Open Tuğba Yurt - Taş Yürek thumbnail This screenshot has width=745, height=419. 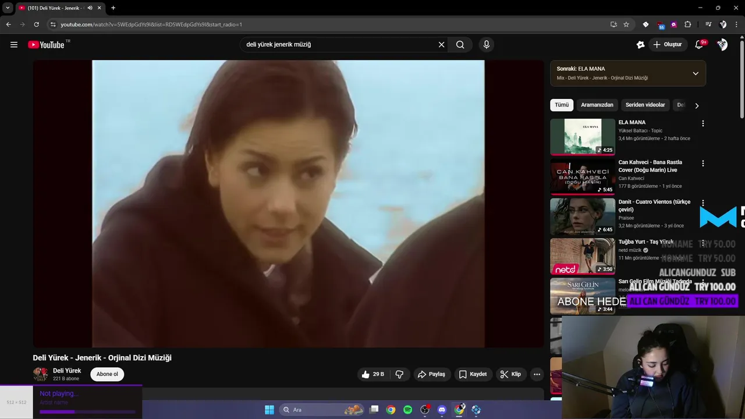click(583, 256)
